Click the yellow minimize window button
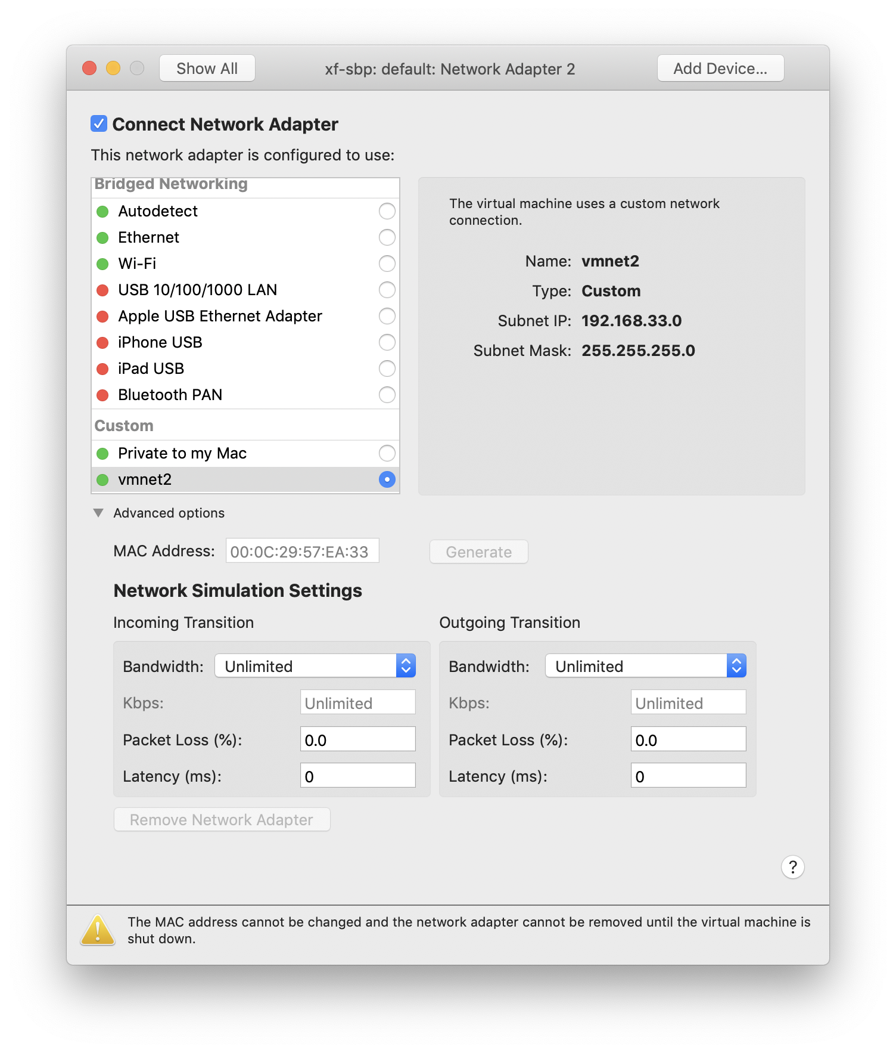This screenshot has height=1053, width=896. click(x=113, y=69)
